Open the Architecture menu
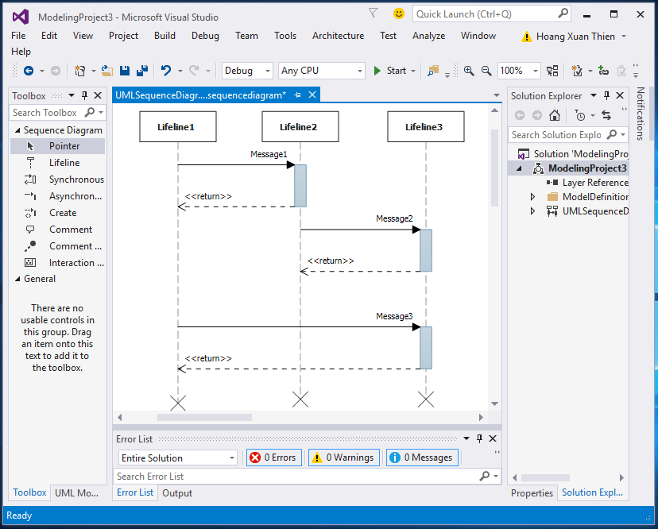The height and width of the screenshot is (529, 658). click(338, 35)
